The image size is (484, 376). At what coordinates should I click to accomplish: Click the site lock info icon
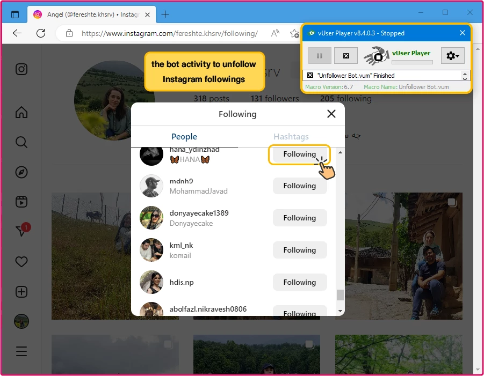[x=69, y=33]
